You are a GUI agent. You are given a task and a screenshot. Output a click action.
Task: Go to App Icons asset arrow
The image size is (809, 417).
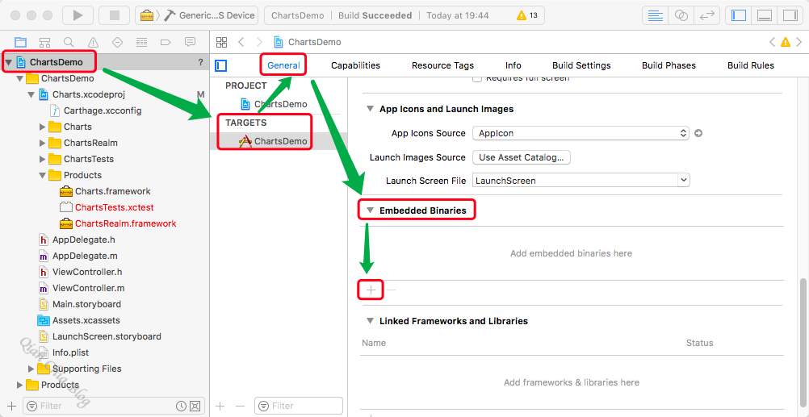tap(698, 133)
